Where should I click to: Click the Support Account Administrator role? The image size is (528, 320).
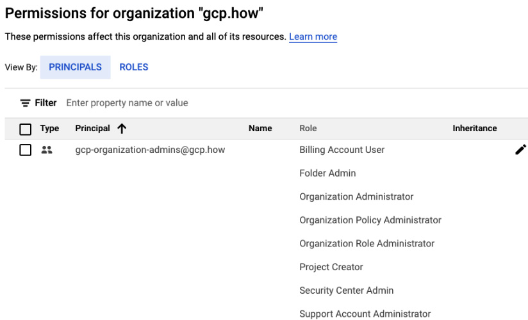365,314
